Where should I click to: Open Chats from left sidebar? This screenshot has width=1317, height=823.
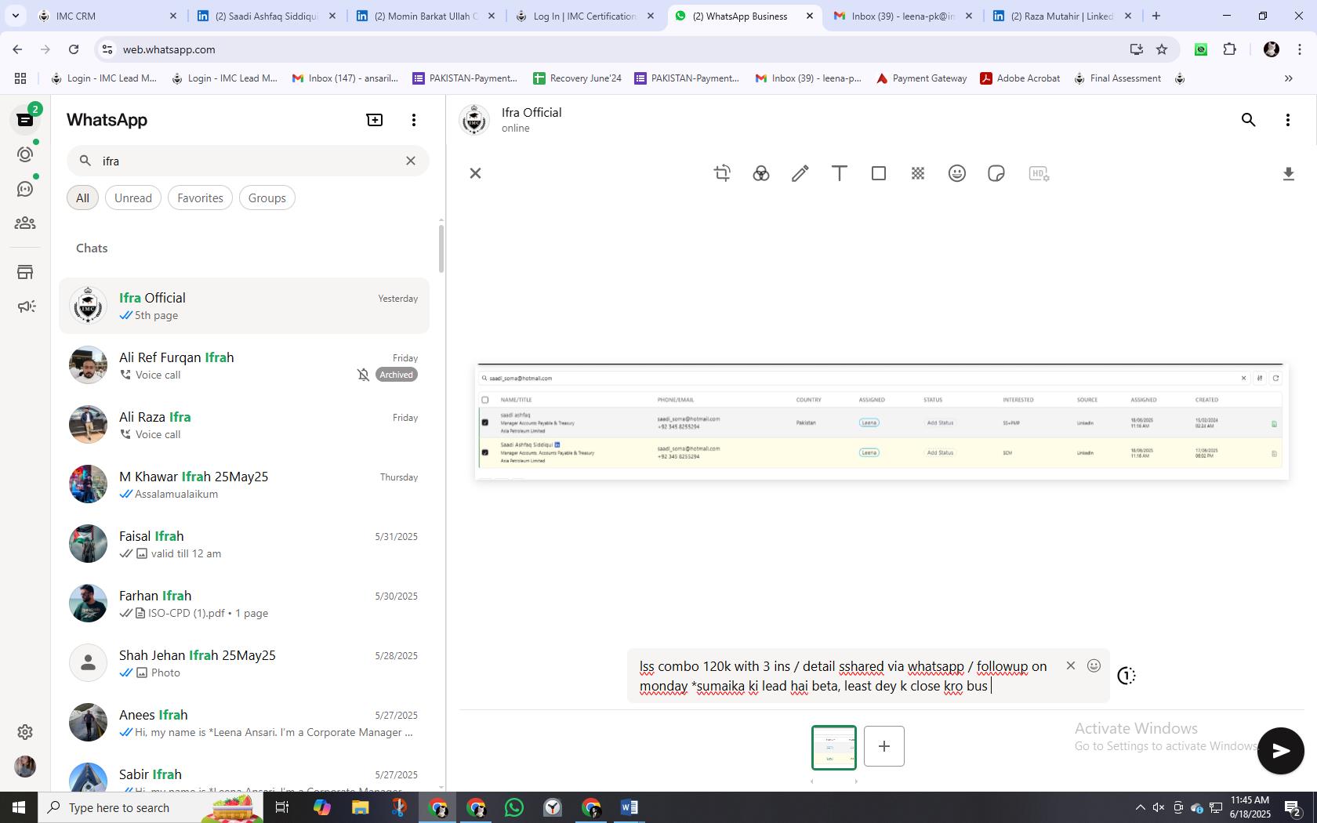tap(25, 119)
